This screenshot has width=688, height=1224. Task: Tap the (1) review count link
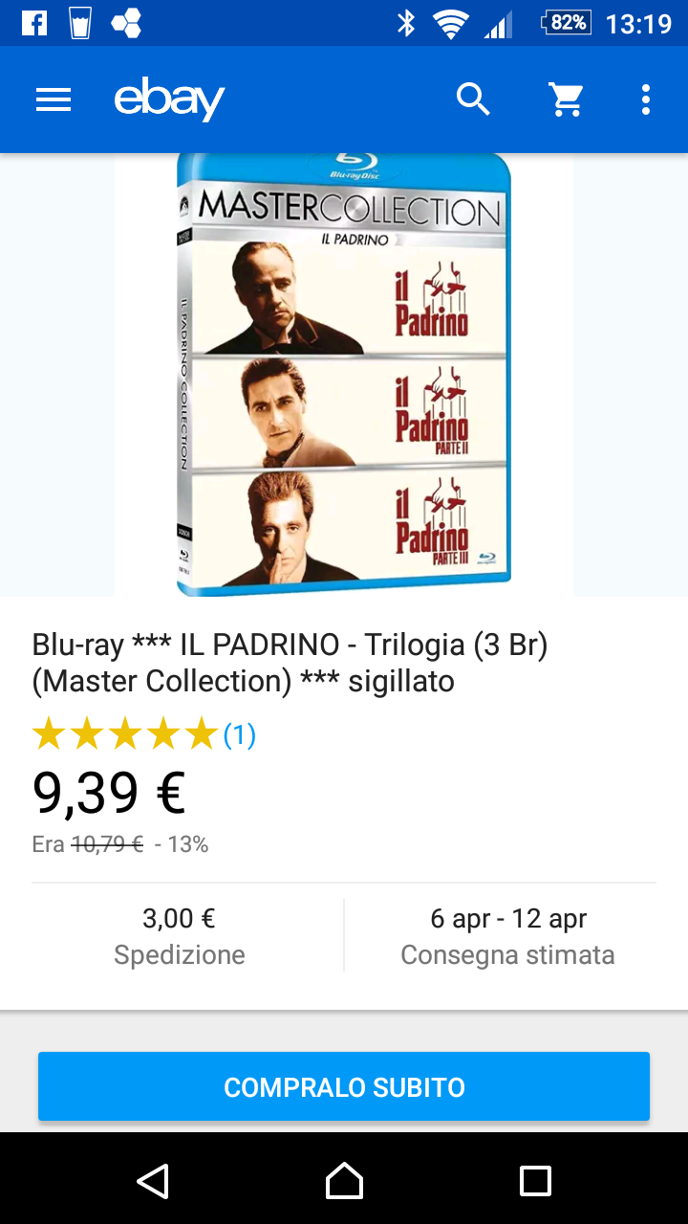point(240,735)
